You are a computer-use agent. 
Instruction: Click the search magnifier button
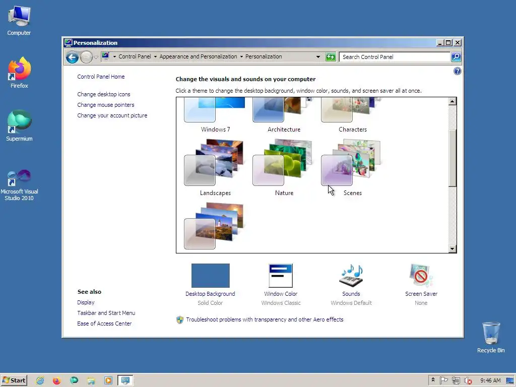pyautogui.click(x=456, y=57)
